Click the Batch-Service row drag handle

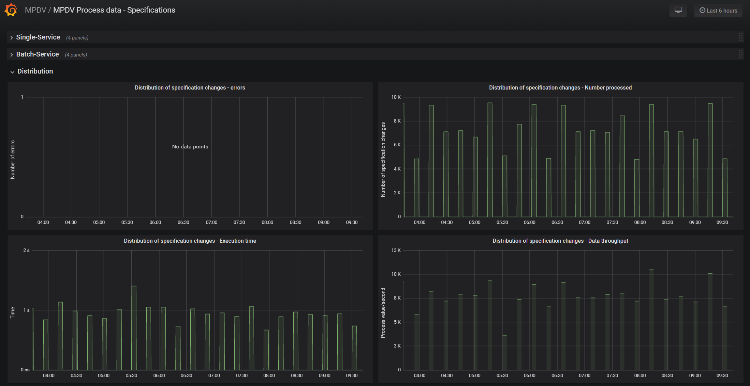[740, 54]
